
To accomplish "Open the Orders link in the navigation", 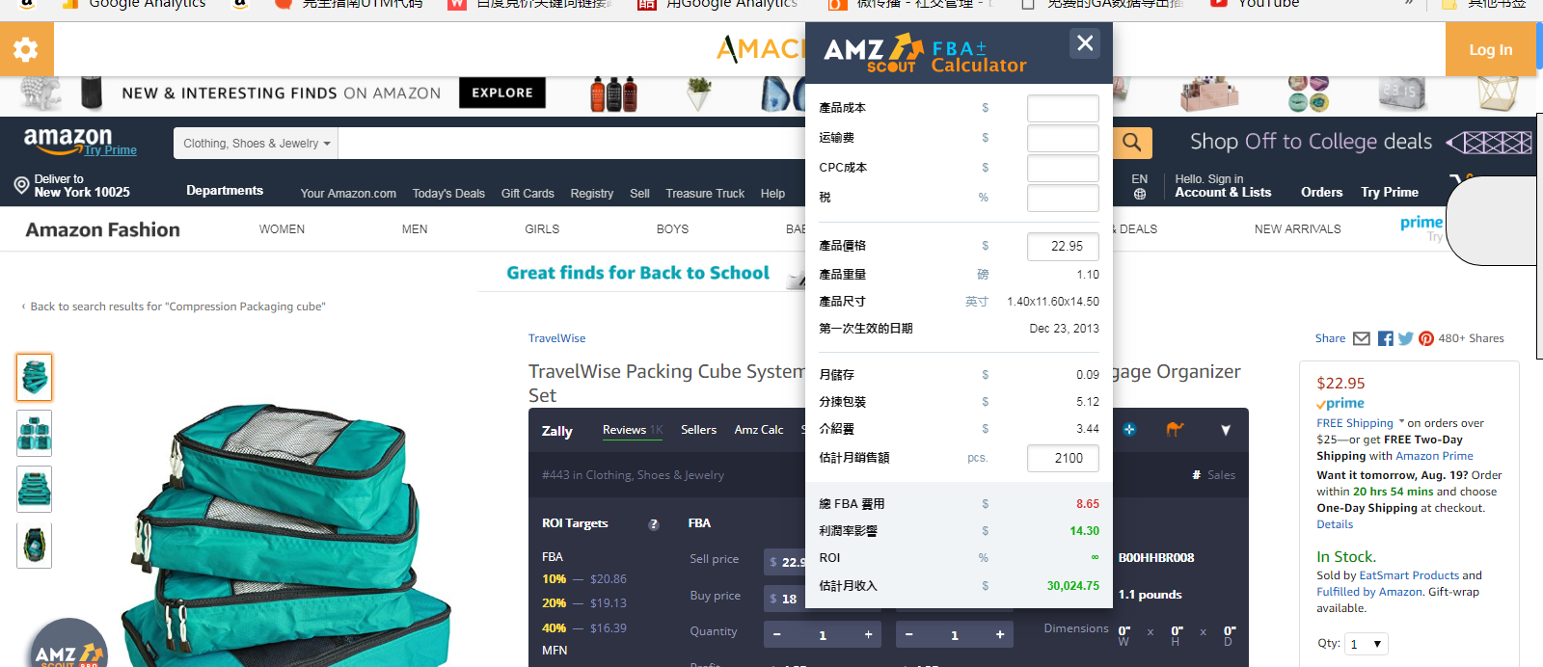I will pos(1321,192).
